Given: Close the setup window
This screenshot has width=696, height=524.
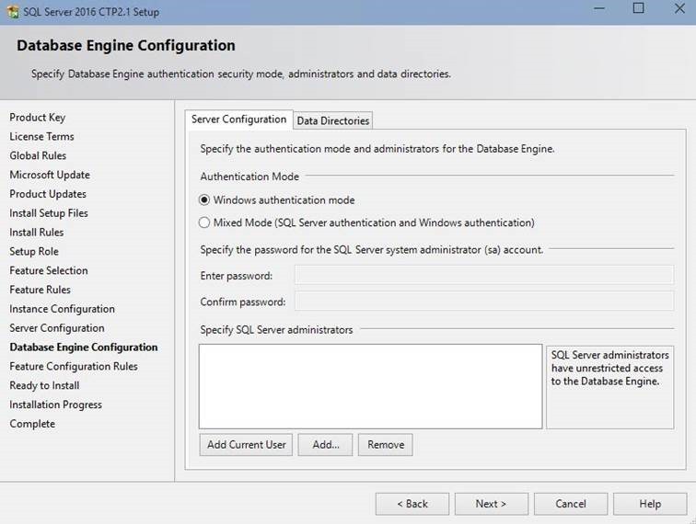Looking at the screenshot, I should coord(679,8).
